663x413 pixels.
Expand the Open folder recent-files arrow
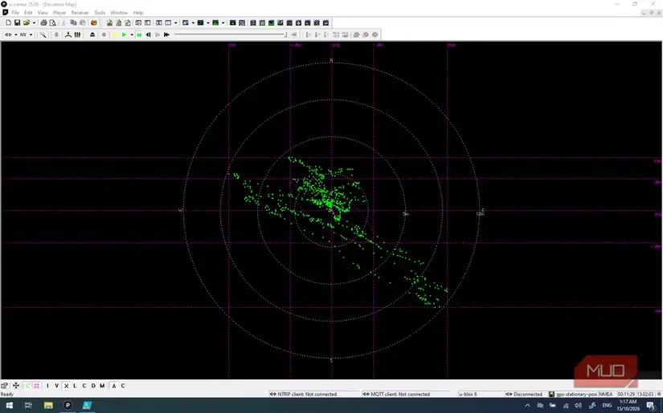click(34, 22)
